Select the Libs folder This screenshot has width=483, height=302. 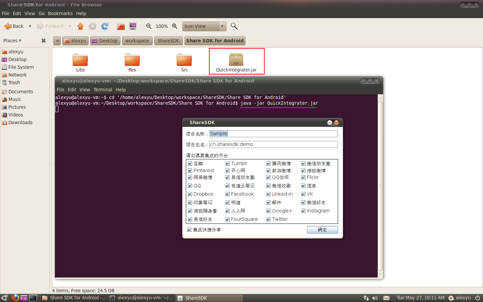pos(80,63)
